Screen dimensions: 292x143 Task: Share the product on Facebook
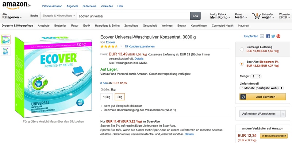[268, 36]
